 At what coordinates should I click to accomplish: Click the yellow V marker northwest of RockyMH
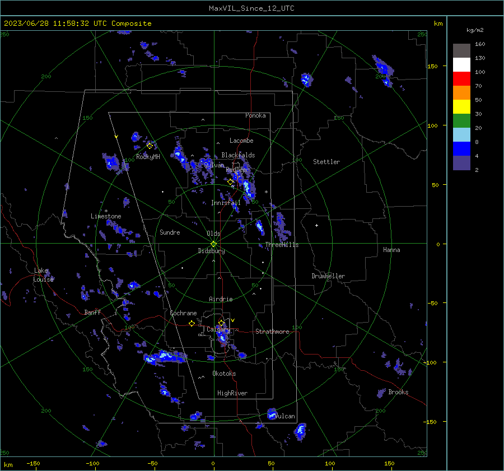pyautogui.click(x=116, y=137)
